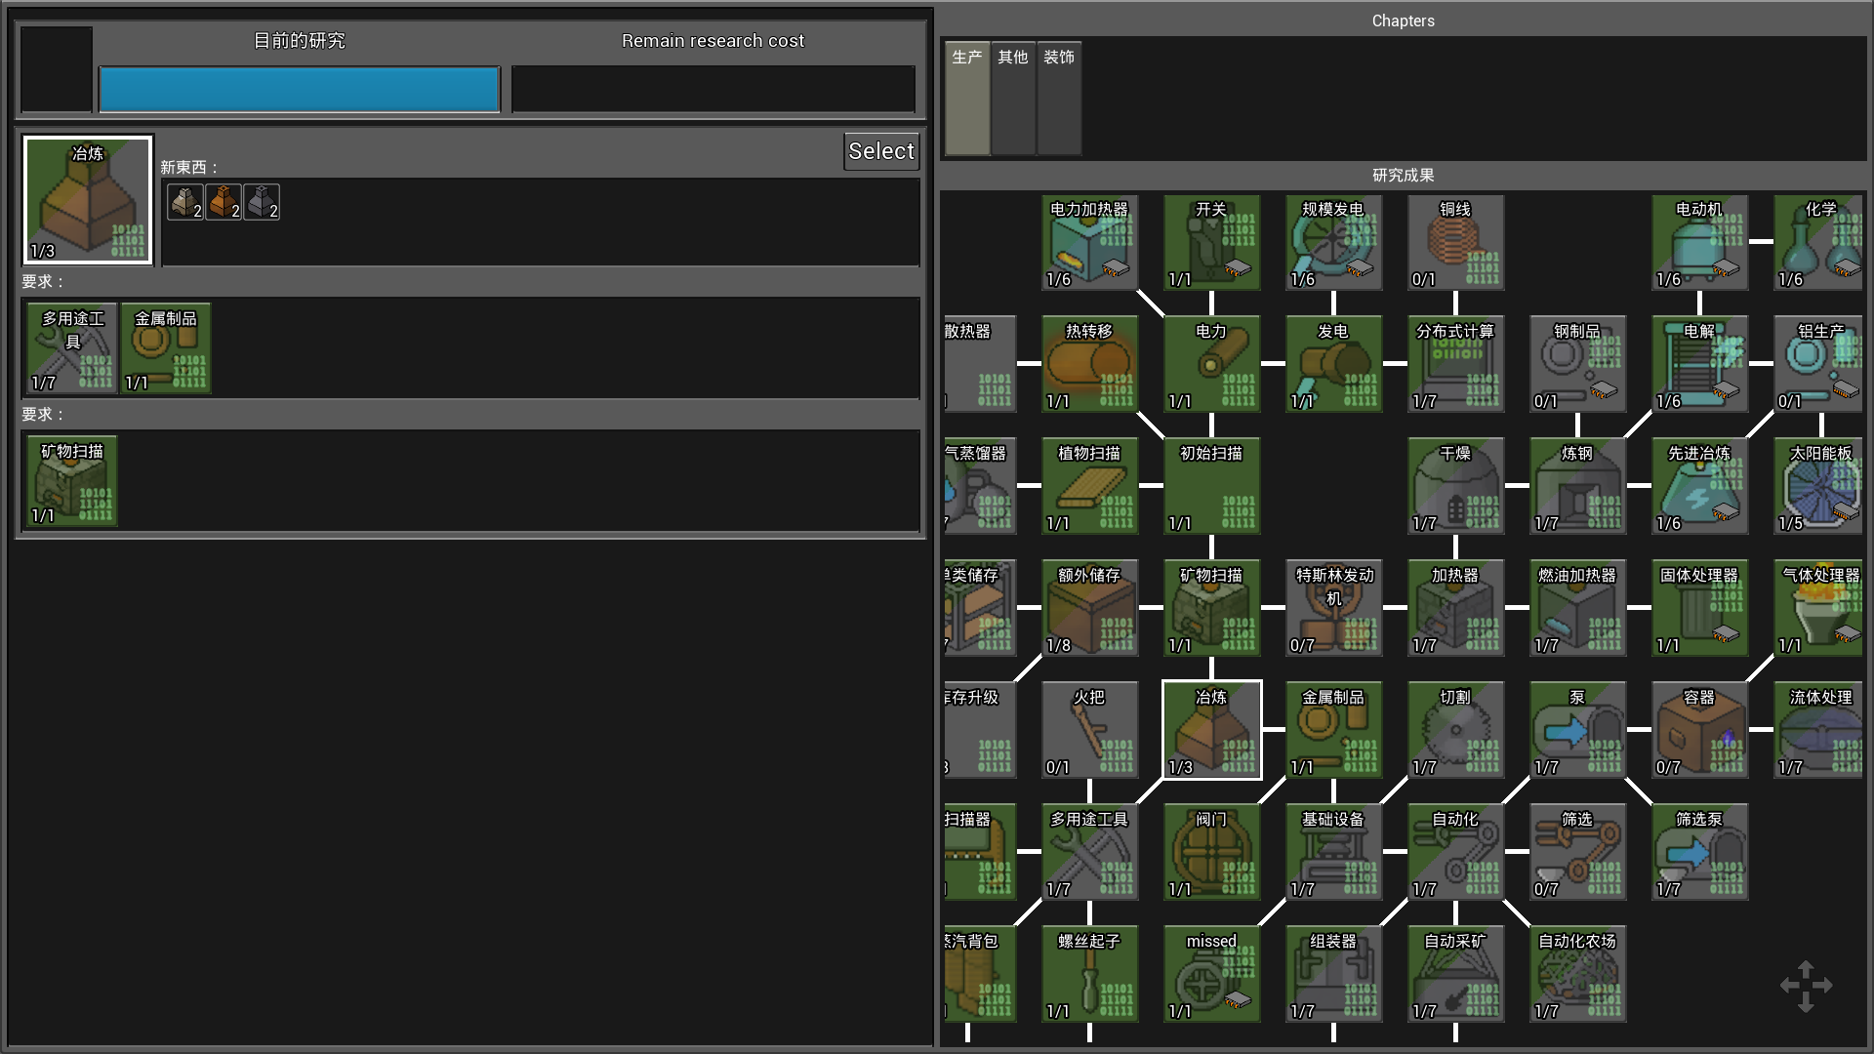Switch to the 生产 chapter tab
This screenshot has width=1874, height=1054.
(967, 98)
